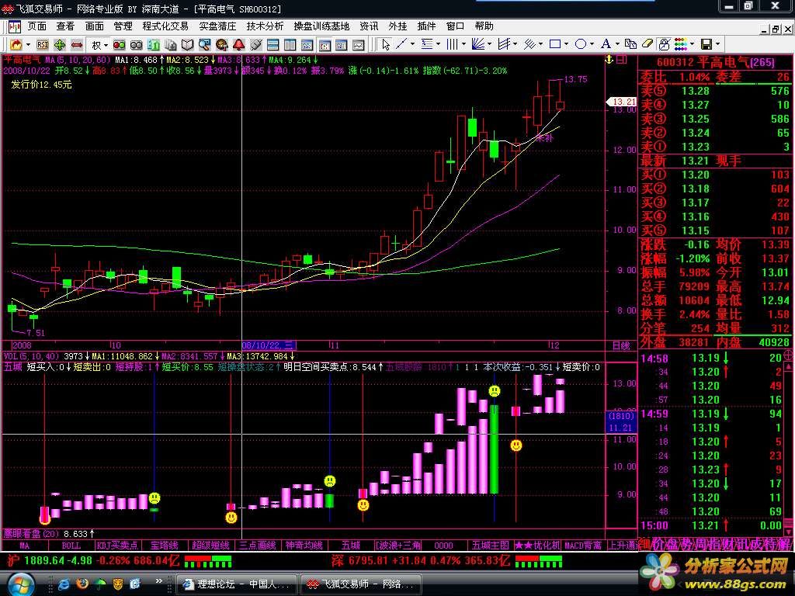Viewport: 795px width, 596px height.
Task: Open Firefox from quick launch
Action: pyautogui.click(x=82, y=584)
